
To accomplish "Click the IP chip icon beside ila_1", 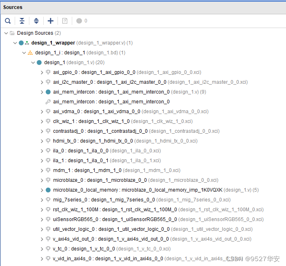I will click(48, 160).
